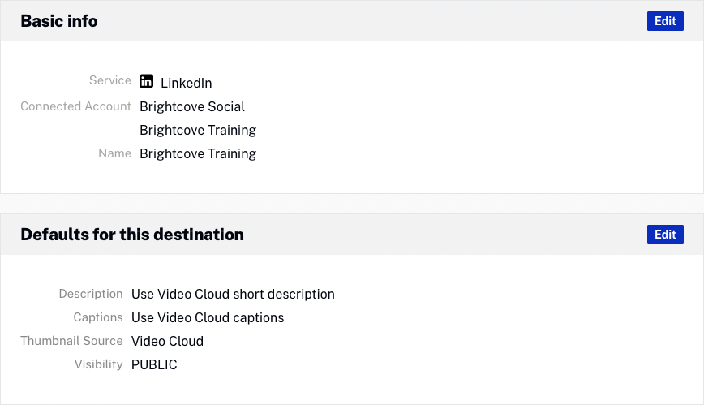Screen dimensions: 704x405
Task: Select the PUBLIC visibility value
Action: coord(154,364)
